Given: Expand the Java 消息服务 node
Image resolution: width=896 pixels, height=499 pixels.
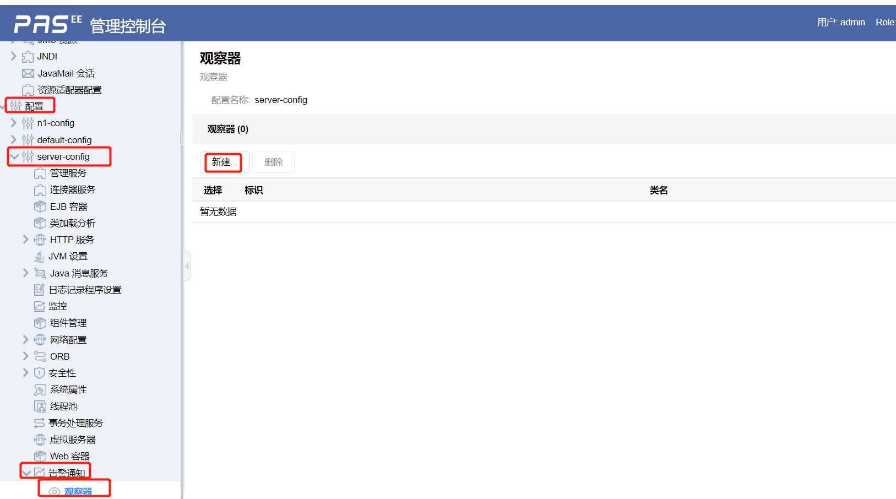Looking at the screenshot, I should point(25,273).
